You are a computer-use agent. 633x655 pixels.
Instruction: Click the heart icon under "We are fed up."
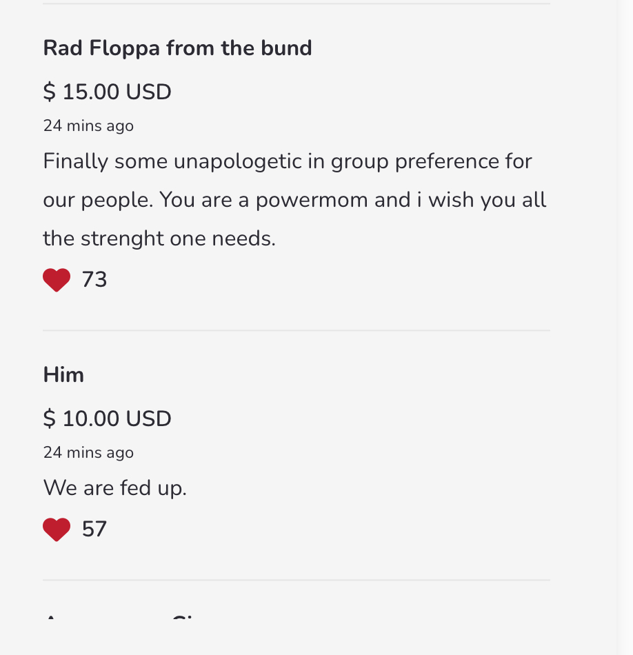click(57, 530)
